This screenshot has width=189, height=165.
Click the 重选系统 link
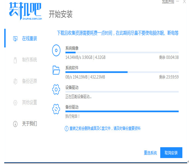(150, 153)
